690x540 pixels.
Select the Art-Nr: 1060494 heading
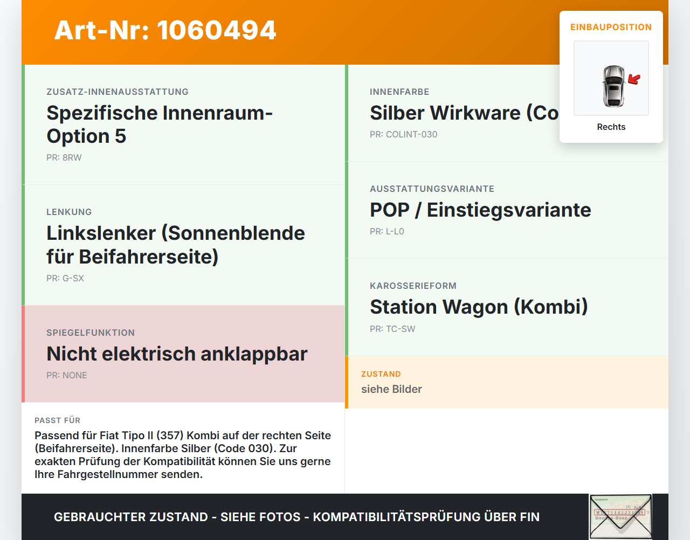tap(165, 30)
